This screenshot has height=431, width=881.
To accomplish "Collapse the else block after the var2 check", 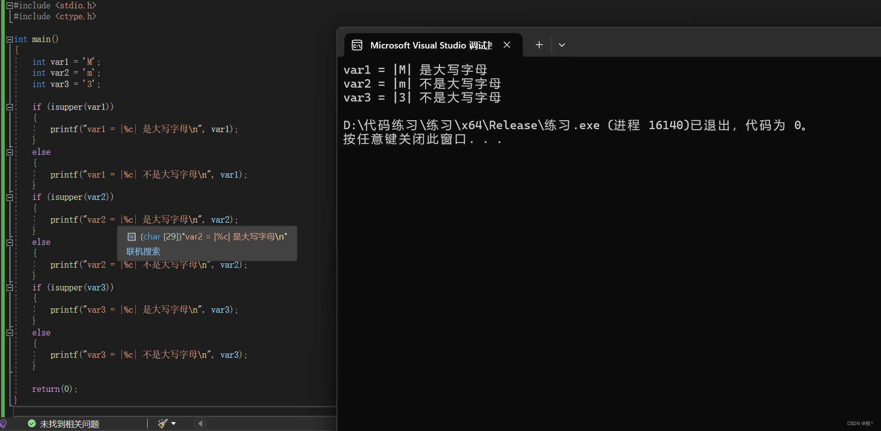I will pyautogui.click(x=9, y=242).
